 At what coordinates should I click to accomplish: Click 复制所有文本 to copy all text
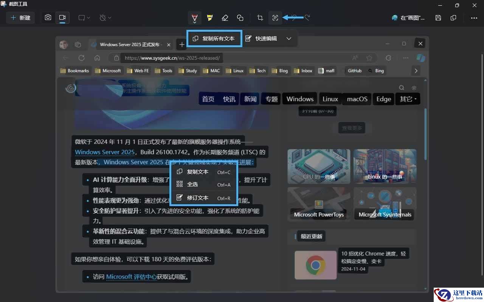(214, 39)
